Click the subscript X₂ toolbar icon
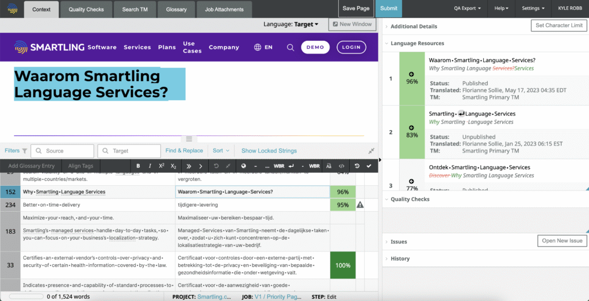This screenshot has width=589, height=301. (174, 166)
